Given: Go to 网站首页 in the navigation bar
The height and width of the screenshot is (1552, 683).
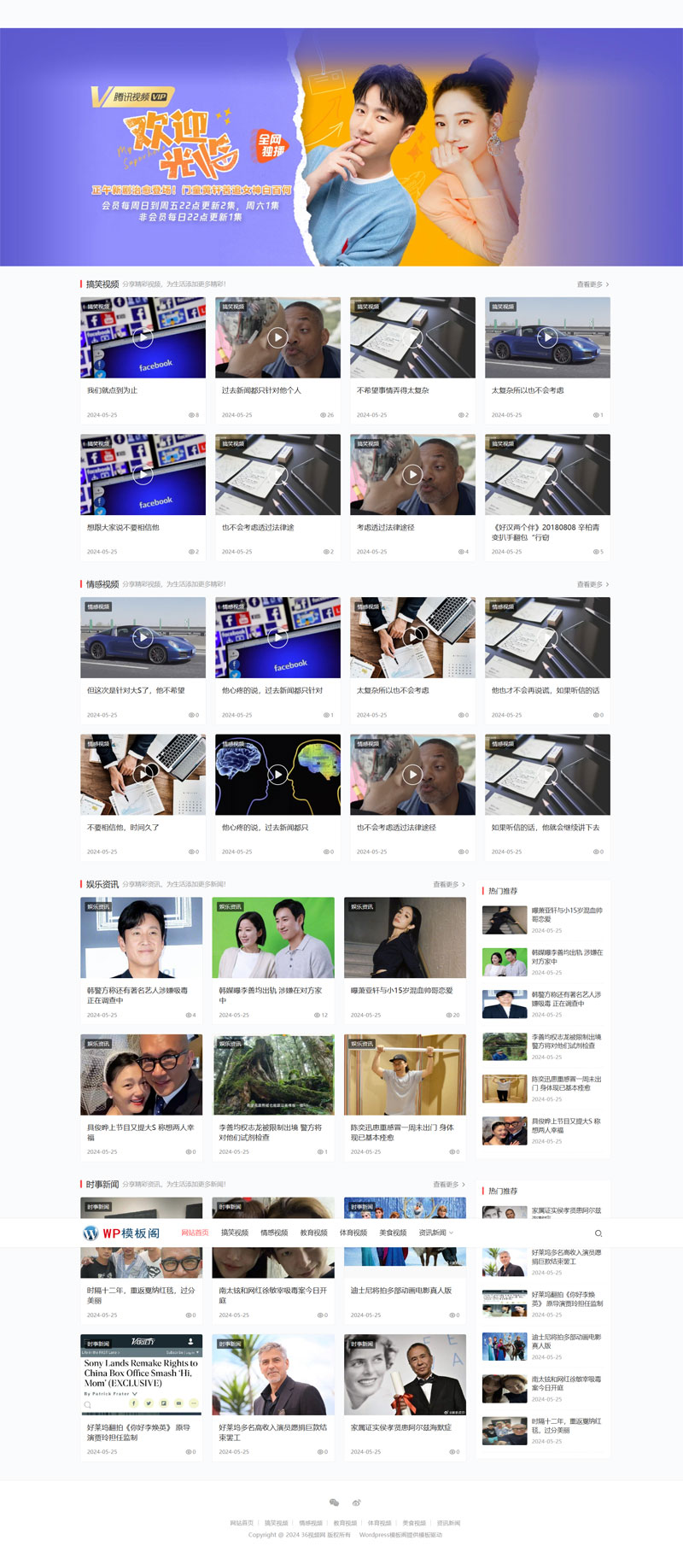Looking at the screenshot, I should click(x=195, y=1233).
